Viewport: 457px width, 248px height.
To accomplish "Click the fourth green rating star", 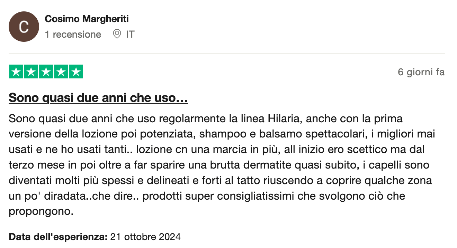I will pos(61,71).
